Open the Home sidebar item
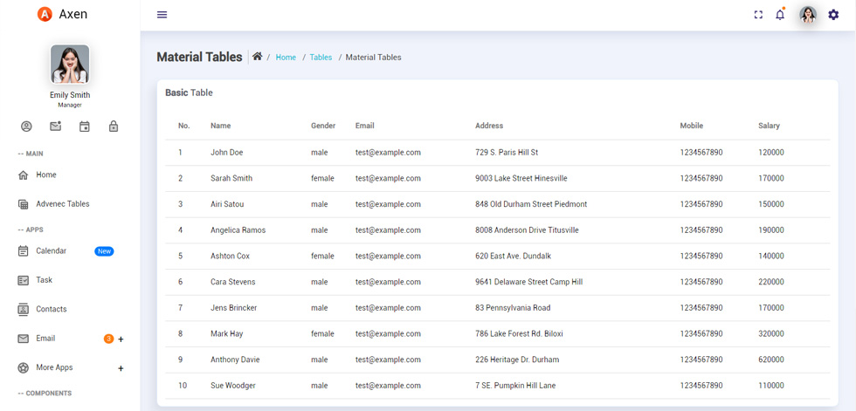Screen dimensions: 856x411 [x=46, y=175]
